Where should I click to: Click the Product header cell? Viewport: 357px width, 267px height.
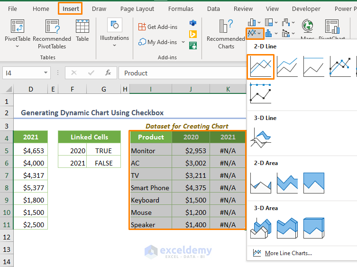click(x=150, y=137)
